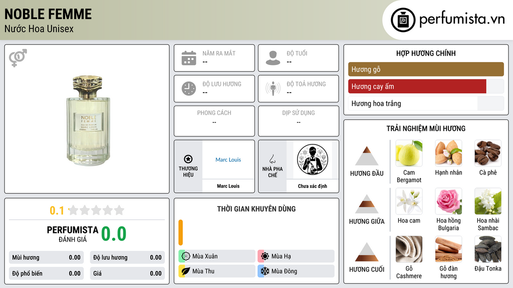The width and height of the screenshot is (513, 288).
Task: Click the 0.1 user rating value
Action: pos(57,210)
